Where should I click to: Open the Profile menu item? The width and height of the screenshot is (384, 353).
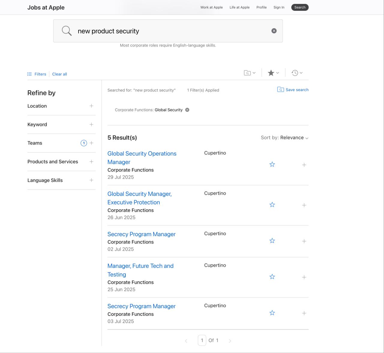262,7
